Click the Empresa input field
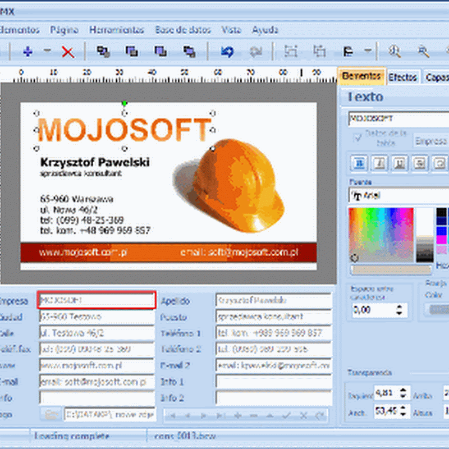Screen dimensions: 449x449 (97, 300)
